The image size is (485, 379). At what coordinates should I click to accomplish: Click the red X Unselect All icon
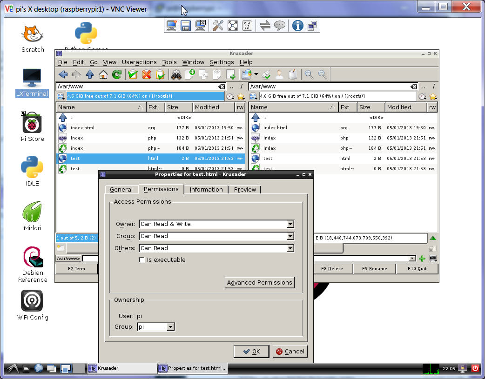(x=147, y=74)
